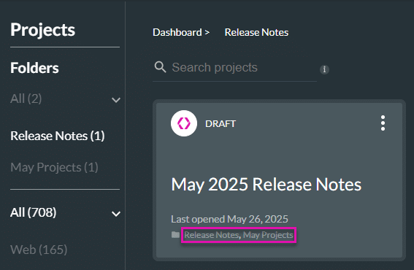Filter by Web (165) projects

[x=39, y=250]
